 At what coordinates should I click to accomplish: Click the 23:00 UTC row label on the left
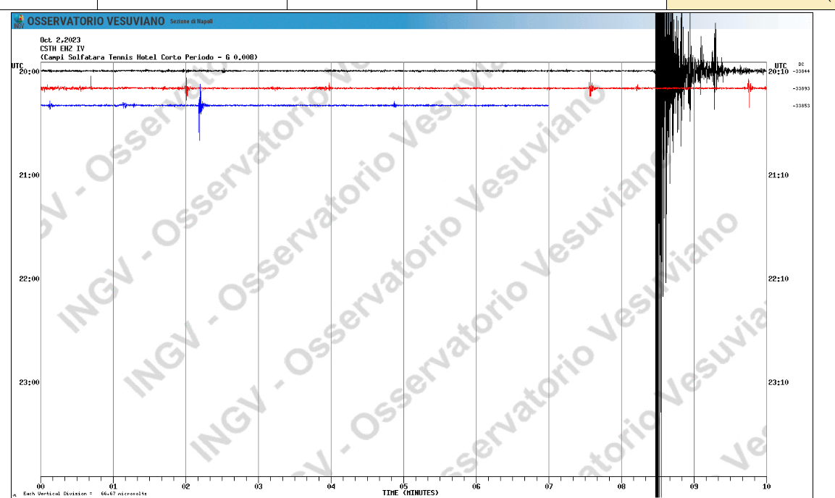[29, 382]
